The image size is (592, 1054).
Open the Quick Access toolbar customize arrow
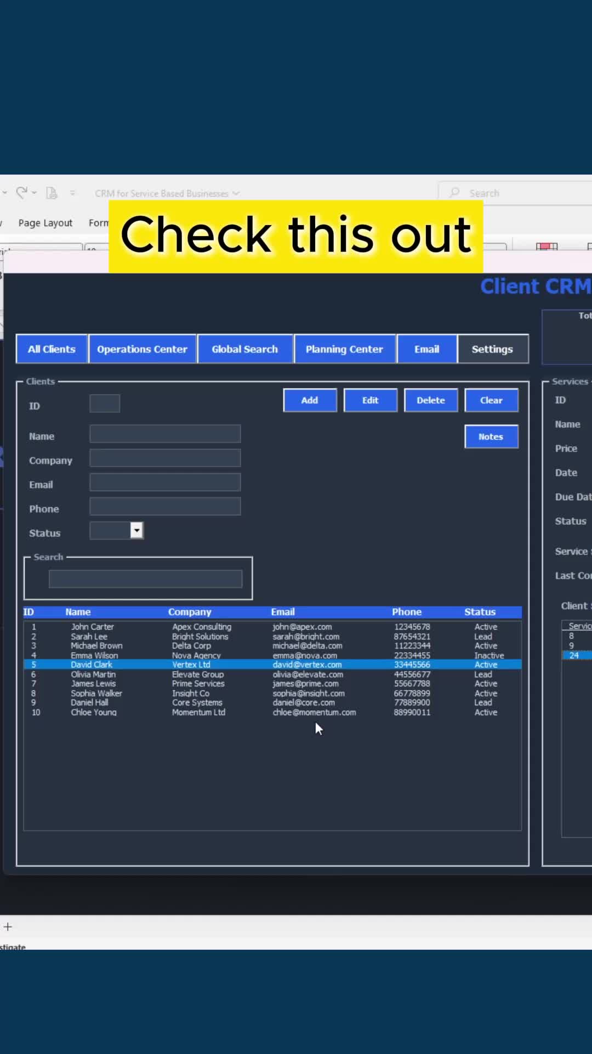pos(72,193)
